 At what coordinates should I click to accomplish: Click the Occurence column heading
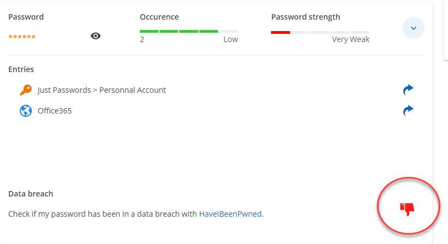point(159,17)
